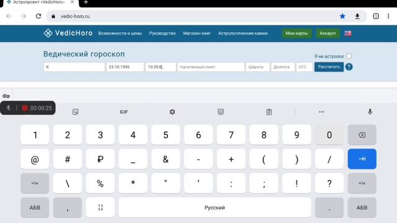Screen dimensions: 397x223
Task: Open the password key icon
Action: (6, 96)
